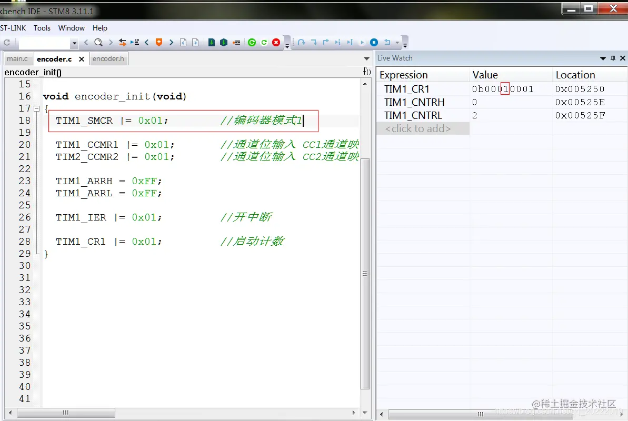Click find next arrow right of magnifier
Viewport: 628px width, 421px height.
coord(111,43)
